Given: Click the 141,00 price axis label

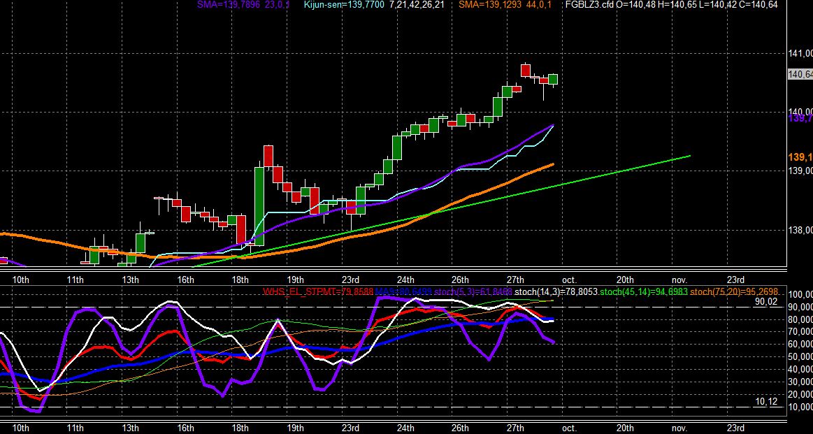Looking at the screenshot, I should point(800,53).
